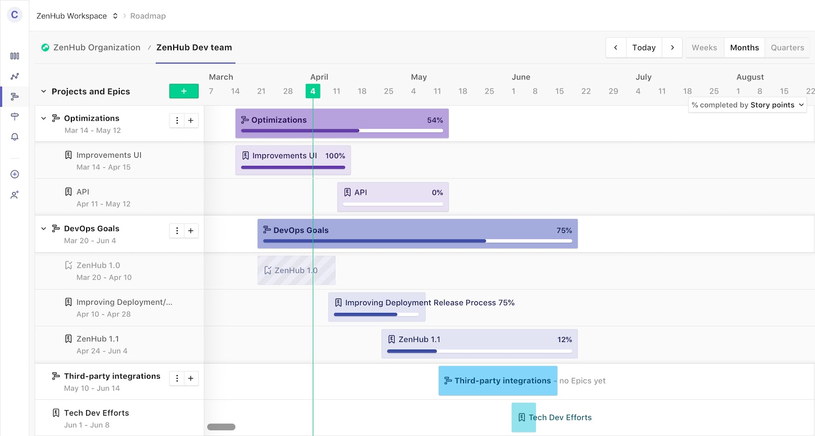Screen dimensions: 815x436
Task: Open Optimizations project options menu (three dots)
Action: tap(177, 121)
